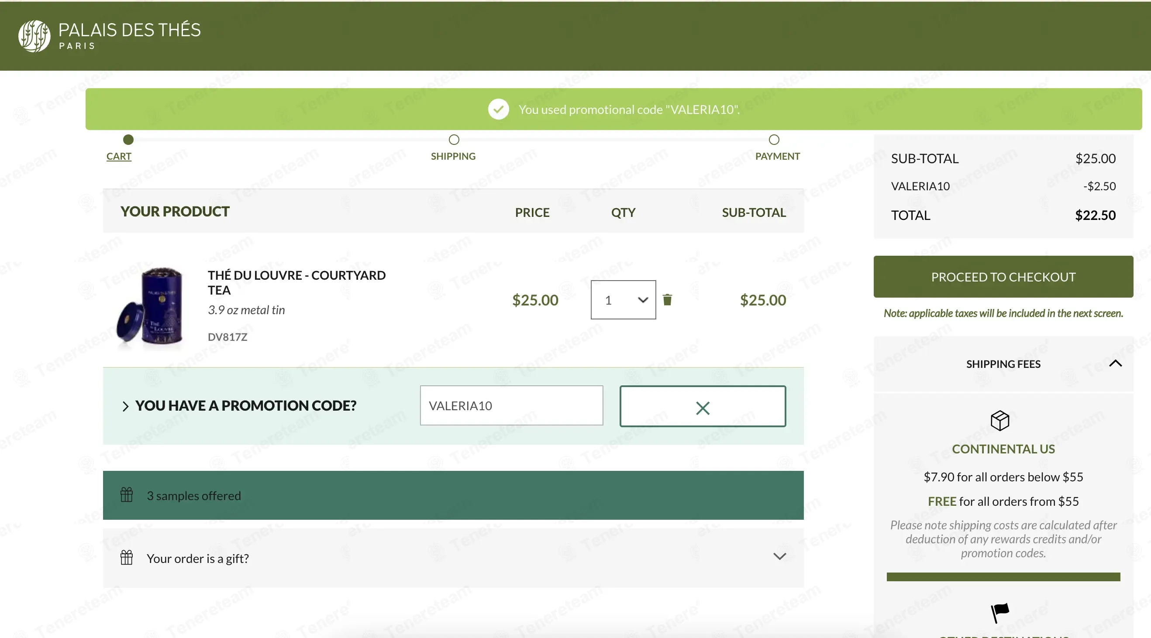Go to the Payment step

[x=778, y=156]
